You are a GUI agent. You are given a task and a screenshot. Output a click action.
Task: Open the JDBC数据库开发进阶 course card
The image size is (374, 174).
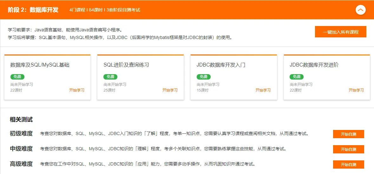[x=327, y=77]
